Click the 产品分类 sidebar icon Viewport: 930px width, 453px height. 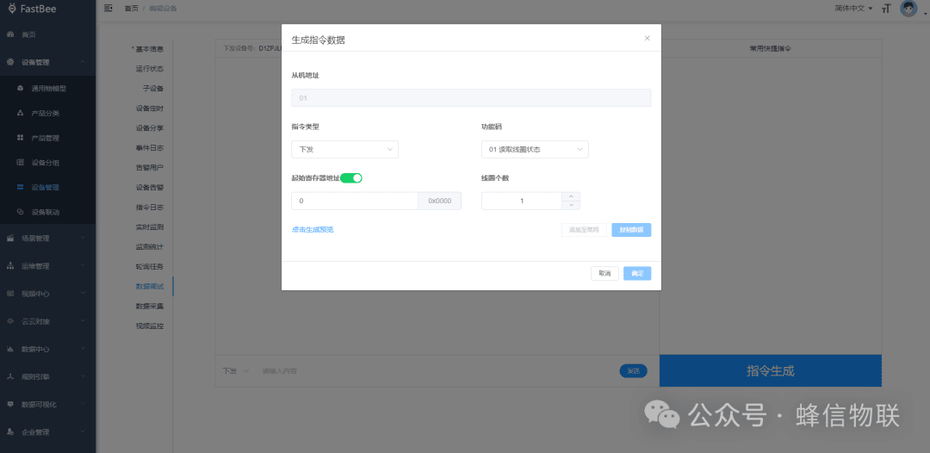coord(20,114)
